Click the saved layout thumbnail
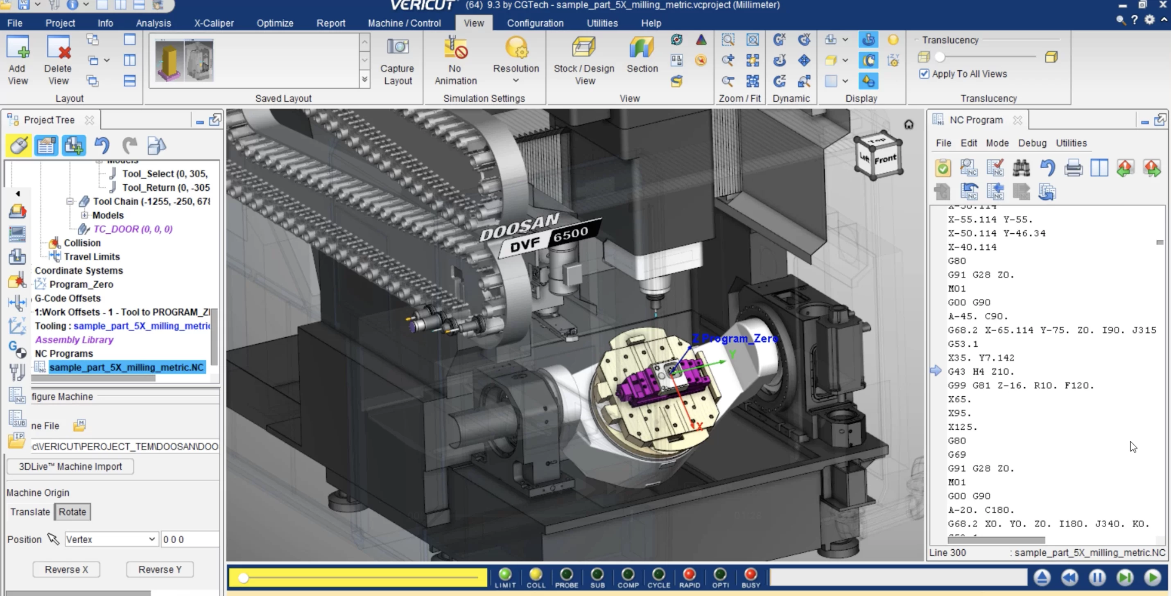The width and height of the screenshot is (1171, 596). (184, 60)
